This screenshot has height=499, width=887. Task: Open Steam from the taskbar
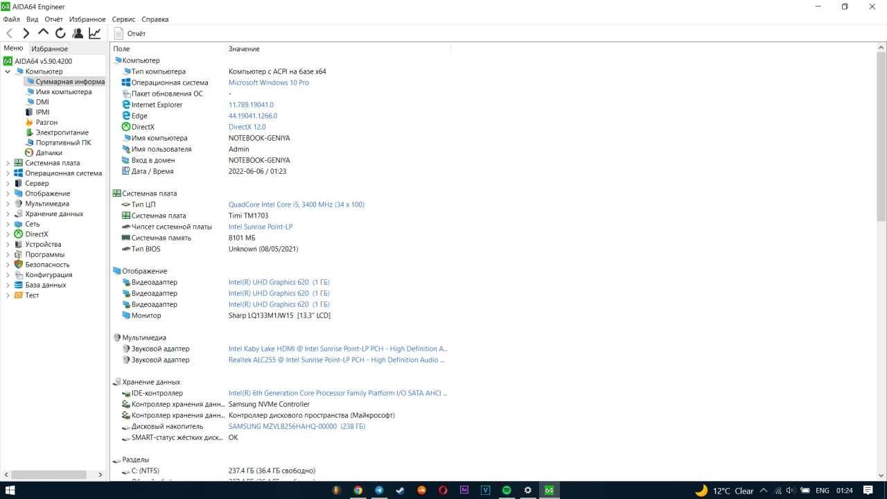point(401,490)
